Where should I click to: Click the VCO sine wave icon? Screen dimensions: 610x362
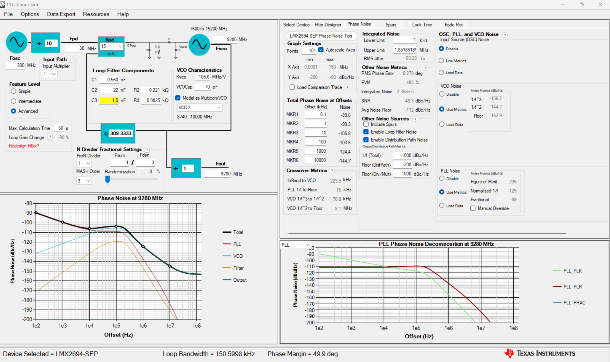point(199,45)
